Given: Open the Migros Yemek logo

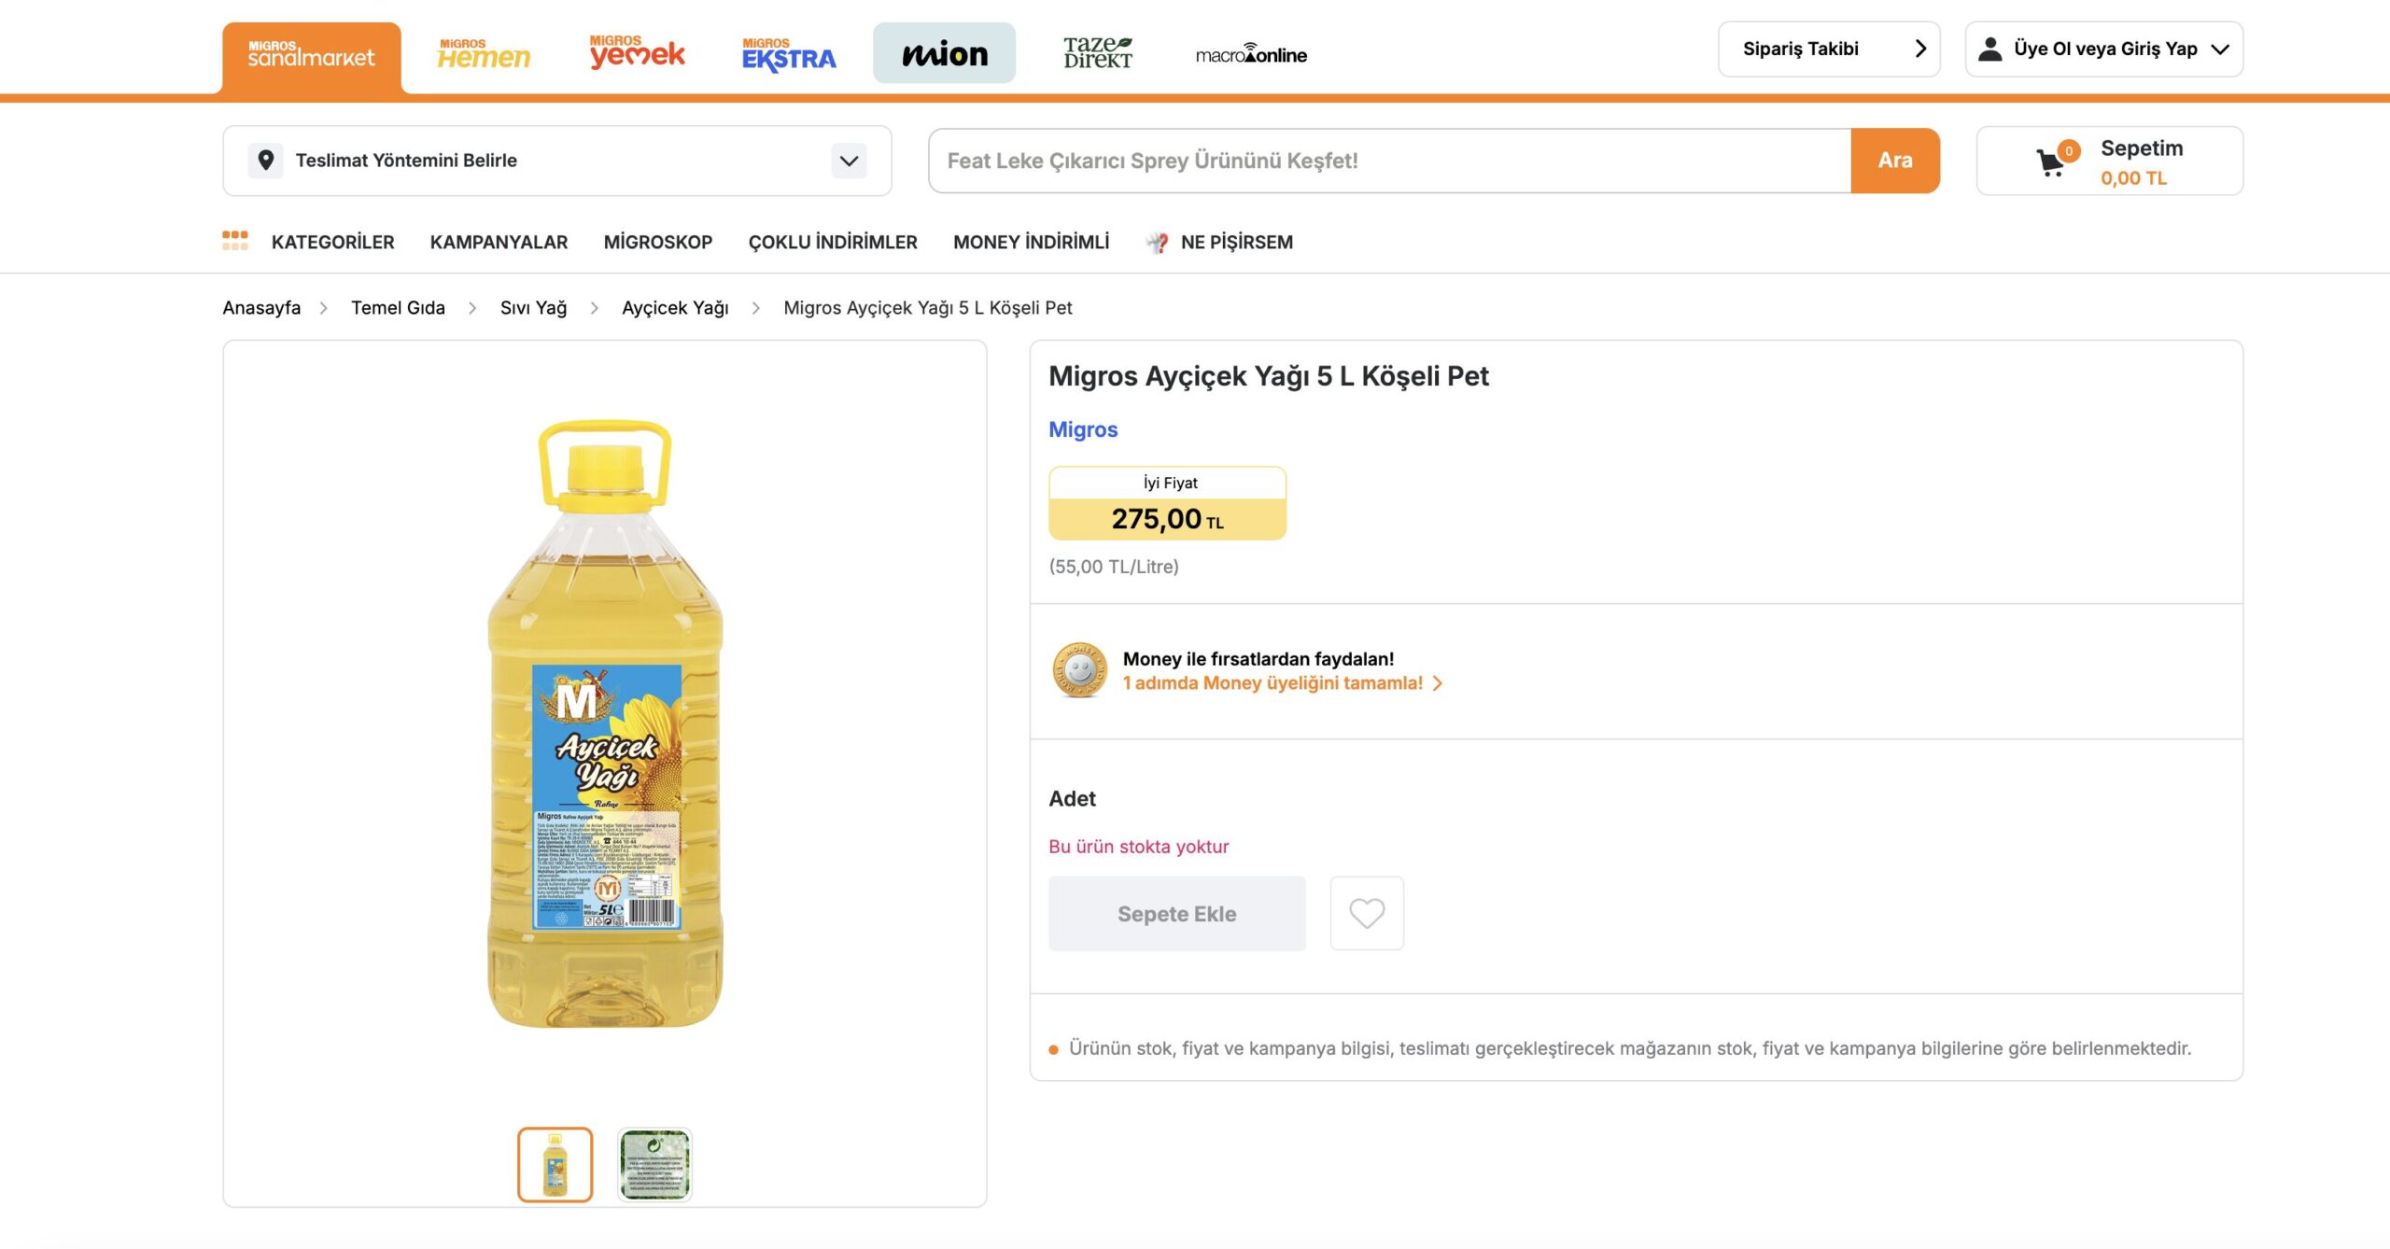Looking at the screenshot, I should (x=637, y=53).
